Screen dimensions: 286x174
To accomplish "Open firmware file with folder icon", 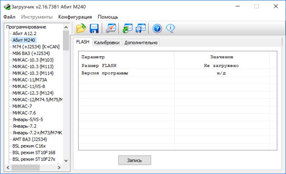I will [x=81, y=29].
